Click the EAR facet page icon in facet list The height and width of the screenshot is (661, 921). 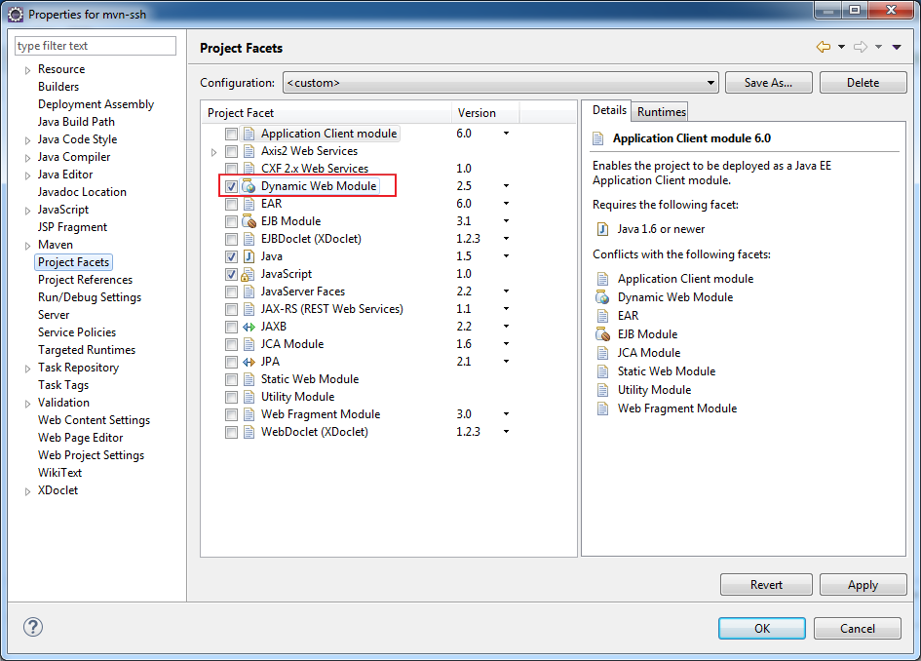coord(249,204)
